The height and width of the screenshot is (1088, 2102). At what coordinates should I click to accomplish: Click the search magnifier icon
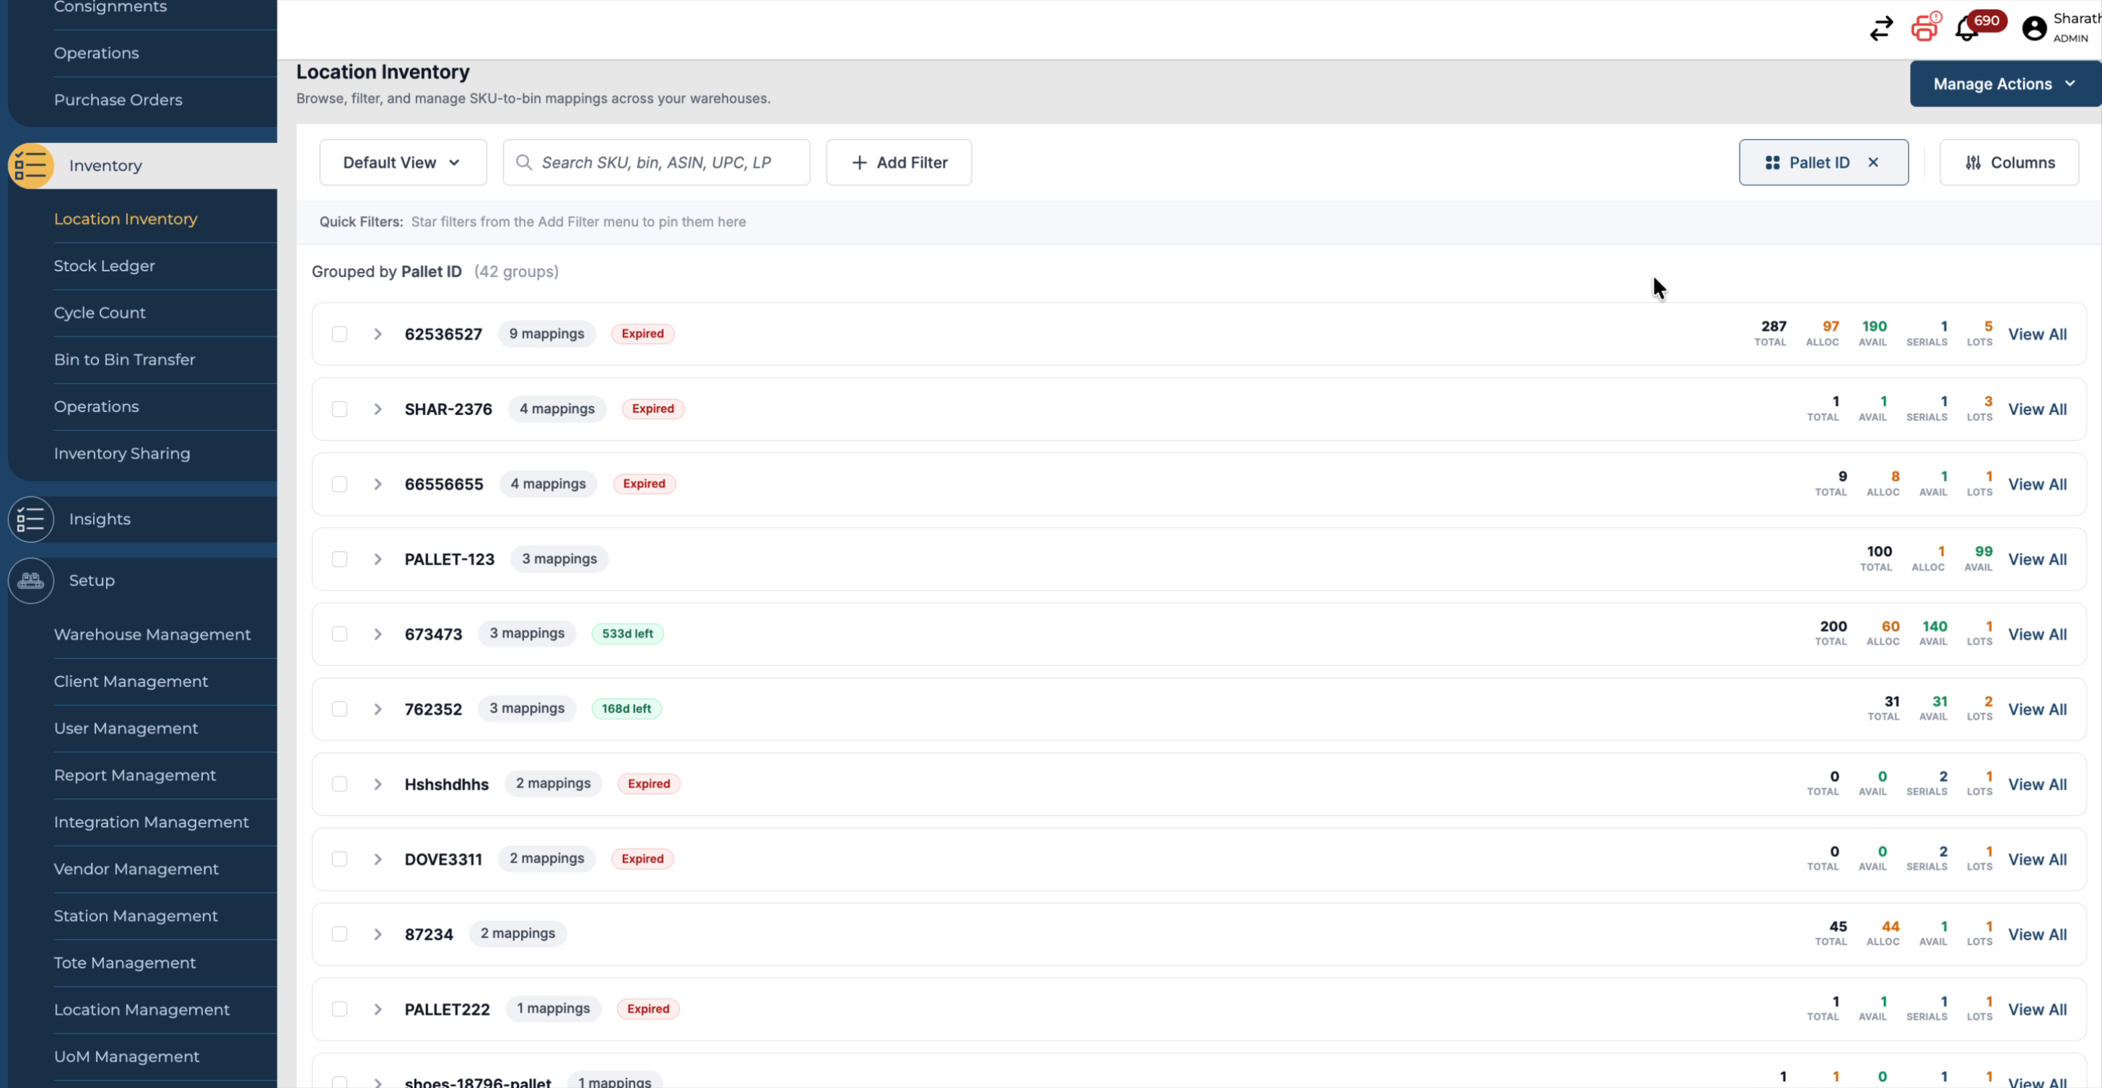pos(524,162)
